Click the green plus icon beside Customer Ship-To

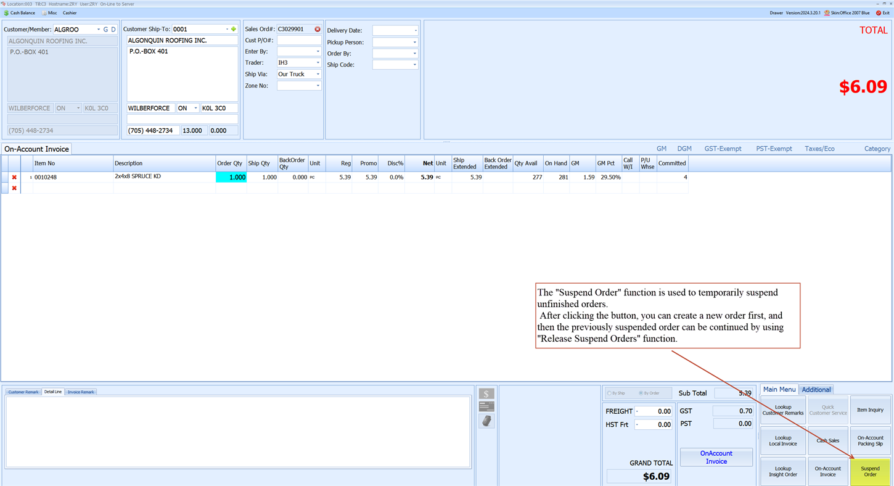point(233,29)
